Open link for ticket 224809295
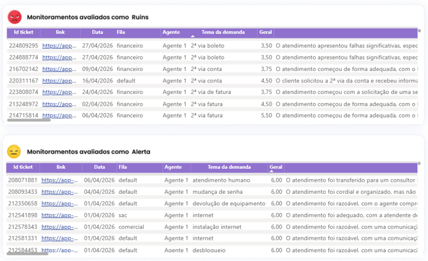The image size is (428, 261). (x=59, y=45)
